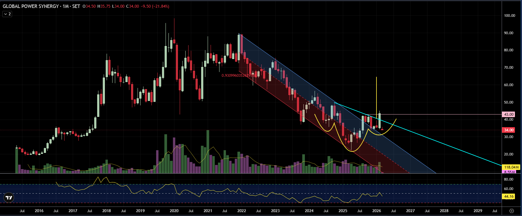Select the open value O34.50
This screenshot has width=522, height=216.
[x=89, y=6]
